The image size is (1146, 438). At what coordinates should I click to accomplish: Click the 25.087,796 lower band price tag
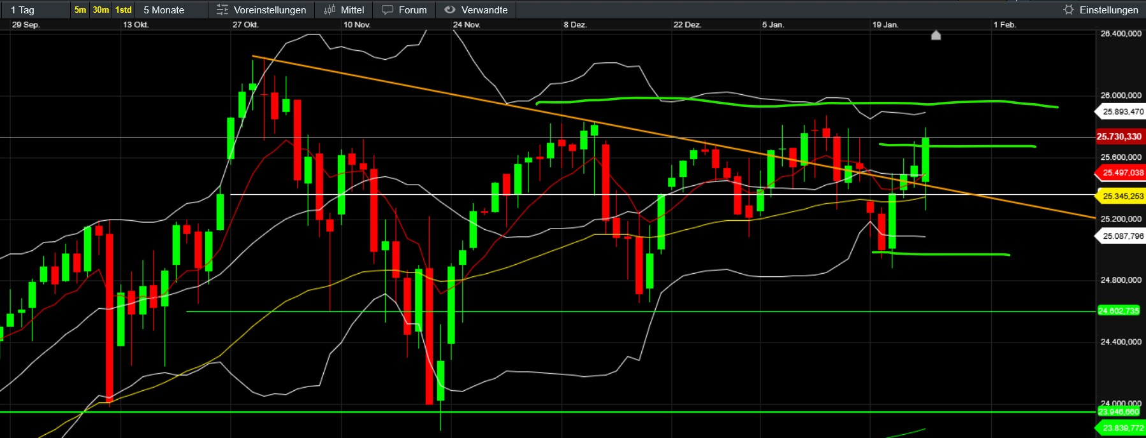click(1122, 236)
